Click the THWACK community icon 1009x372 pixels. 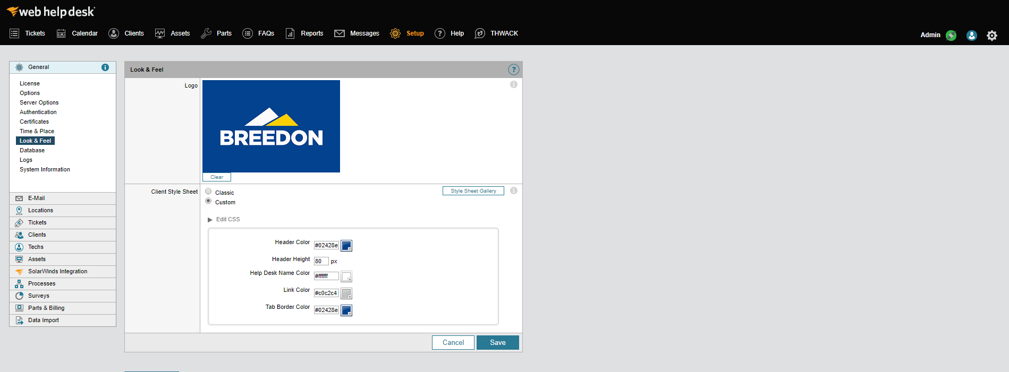(x=480, y=33)
